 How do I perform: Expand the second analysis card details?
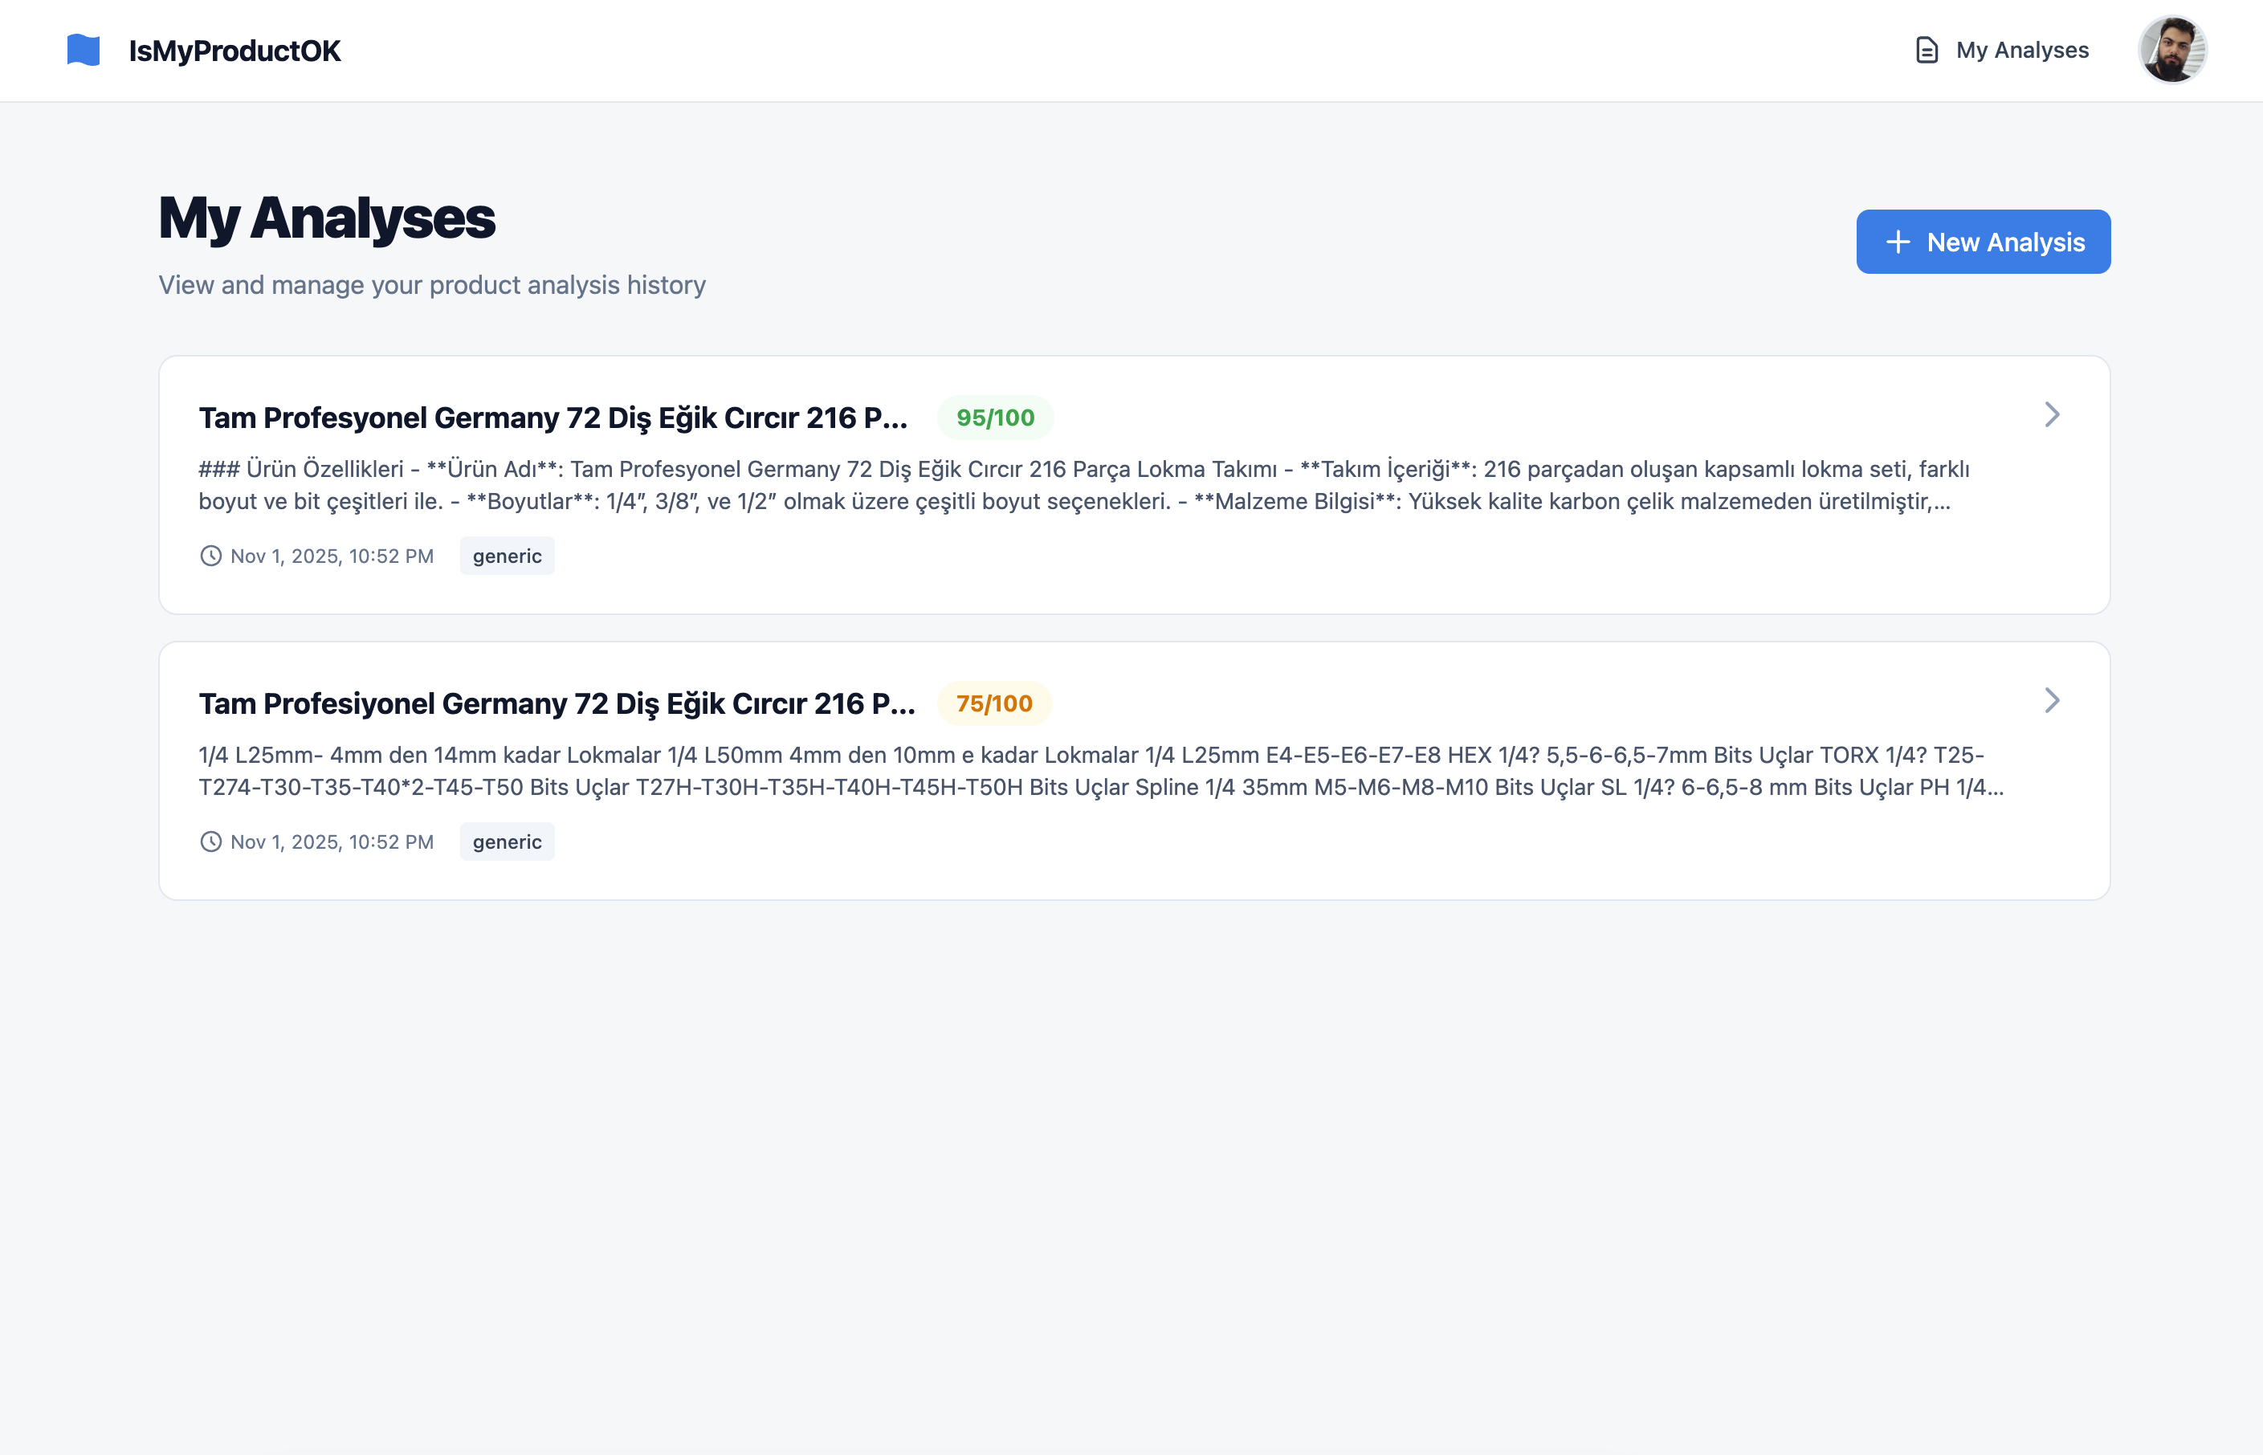[1134, 770]
